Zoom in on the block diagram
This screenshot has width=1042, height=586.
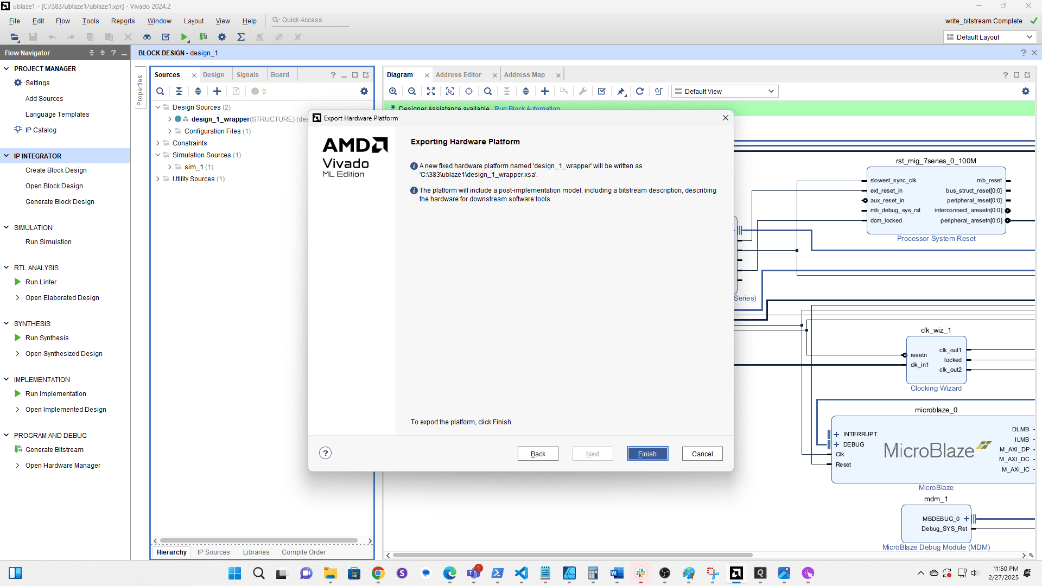click(x=393, y=91)
